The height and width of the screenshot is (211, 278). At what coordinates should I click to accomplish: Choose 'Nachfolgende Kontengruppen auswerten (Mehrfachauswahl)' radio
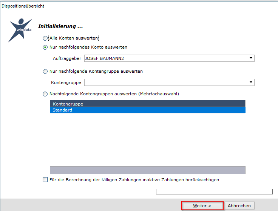(45, 94)
